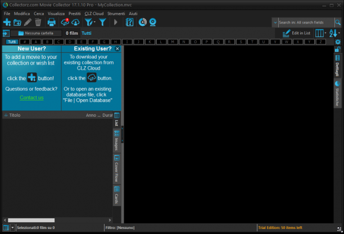The height and width of the screenshot is (234, 344).
Task: Open the File menu
Action: click(x=7, y=13)
